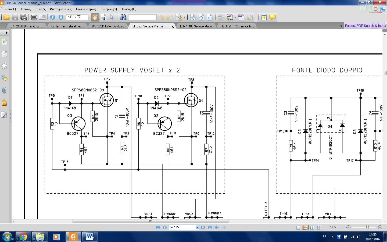Screen dimensions: 387x242
Task: Click the yellow note comment icon
Action: pos(272,17)
